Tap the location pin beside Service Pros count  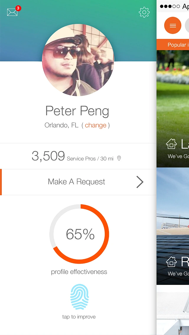pos(119,158)
